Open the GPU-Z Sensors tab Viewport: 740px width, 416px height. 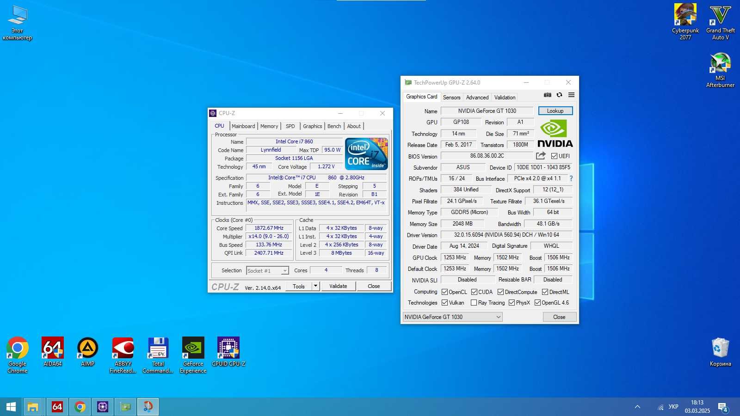pyautogui.click(x=451, y=98)
